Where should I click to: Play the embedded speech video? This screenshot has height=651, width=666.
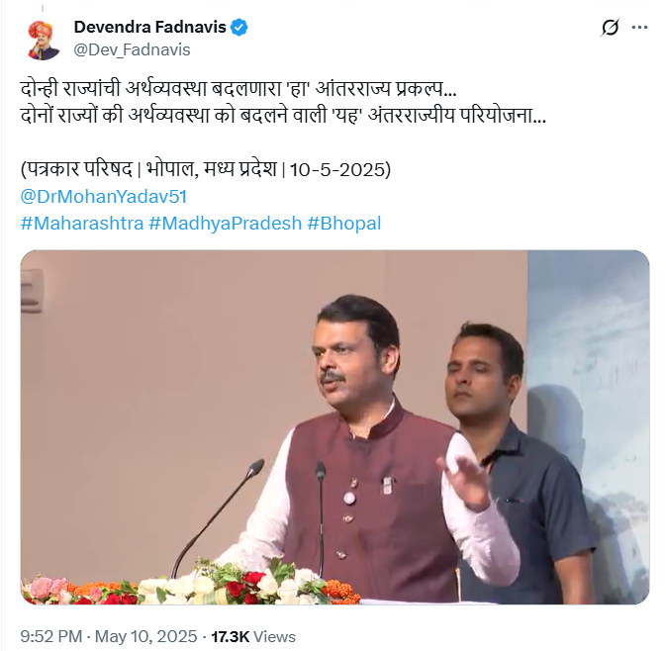334,426
